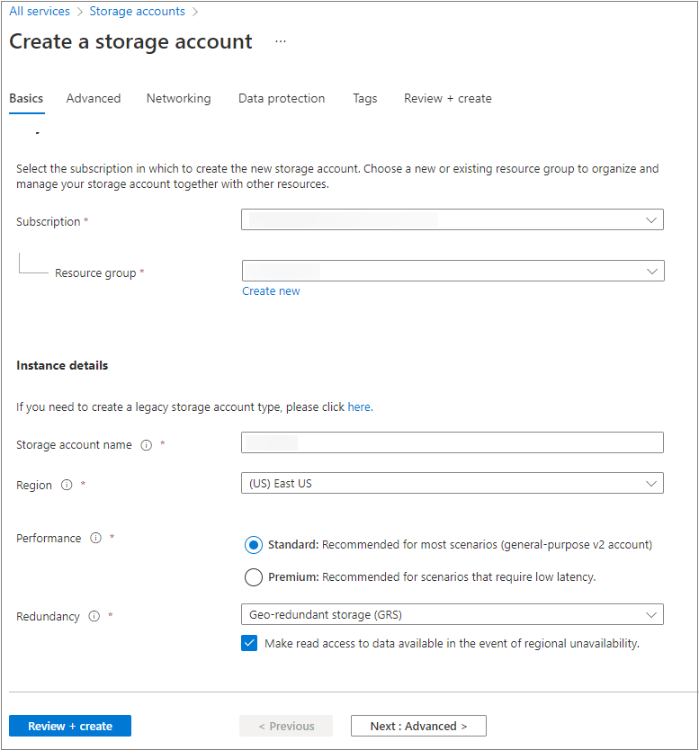Open the Storage account name info tooltip
Screen dimensions: 699x750
click(x=146, y=444)
